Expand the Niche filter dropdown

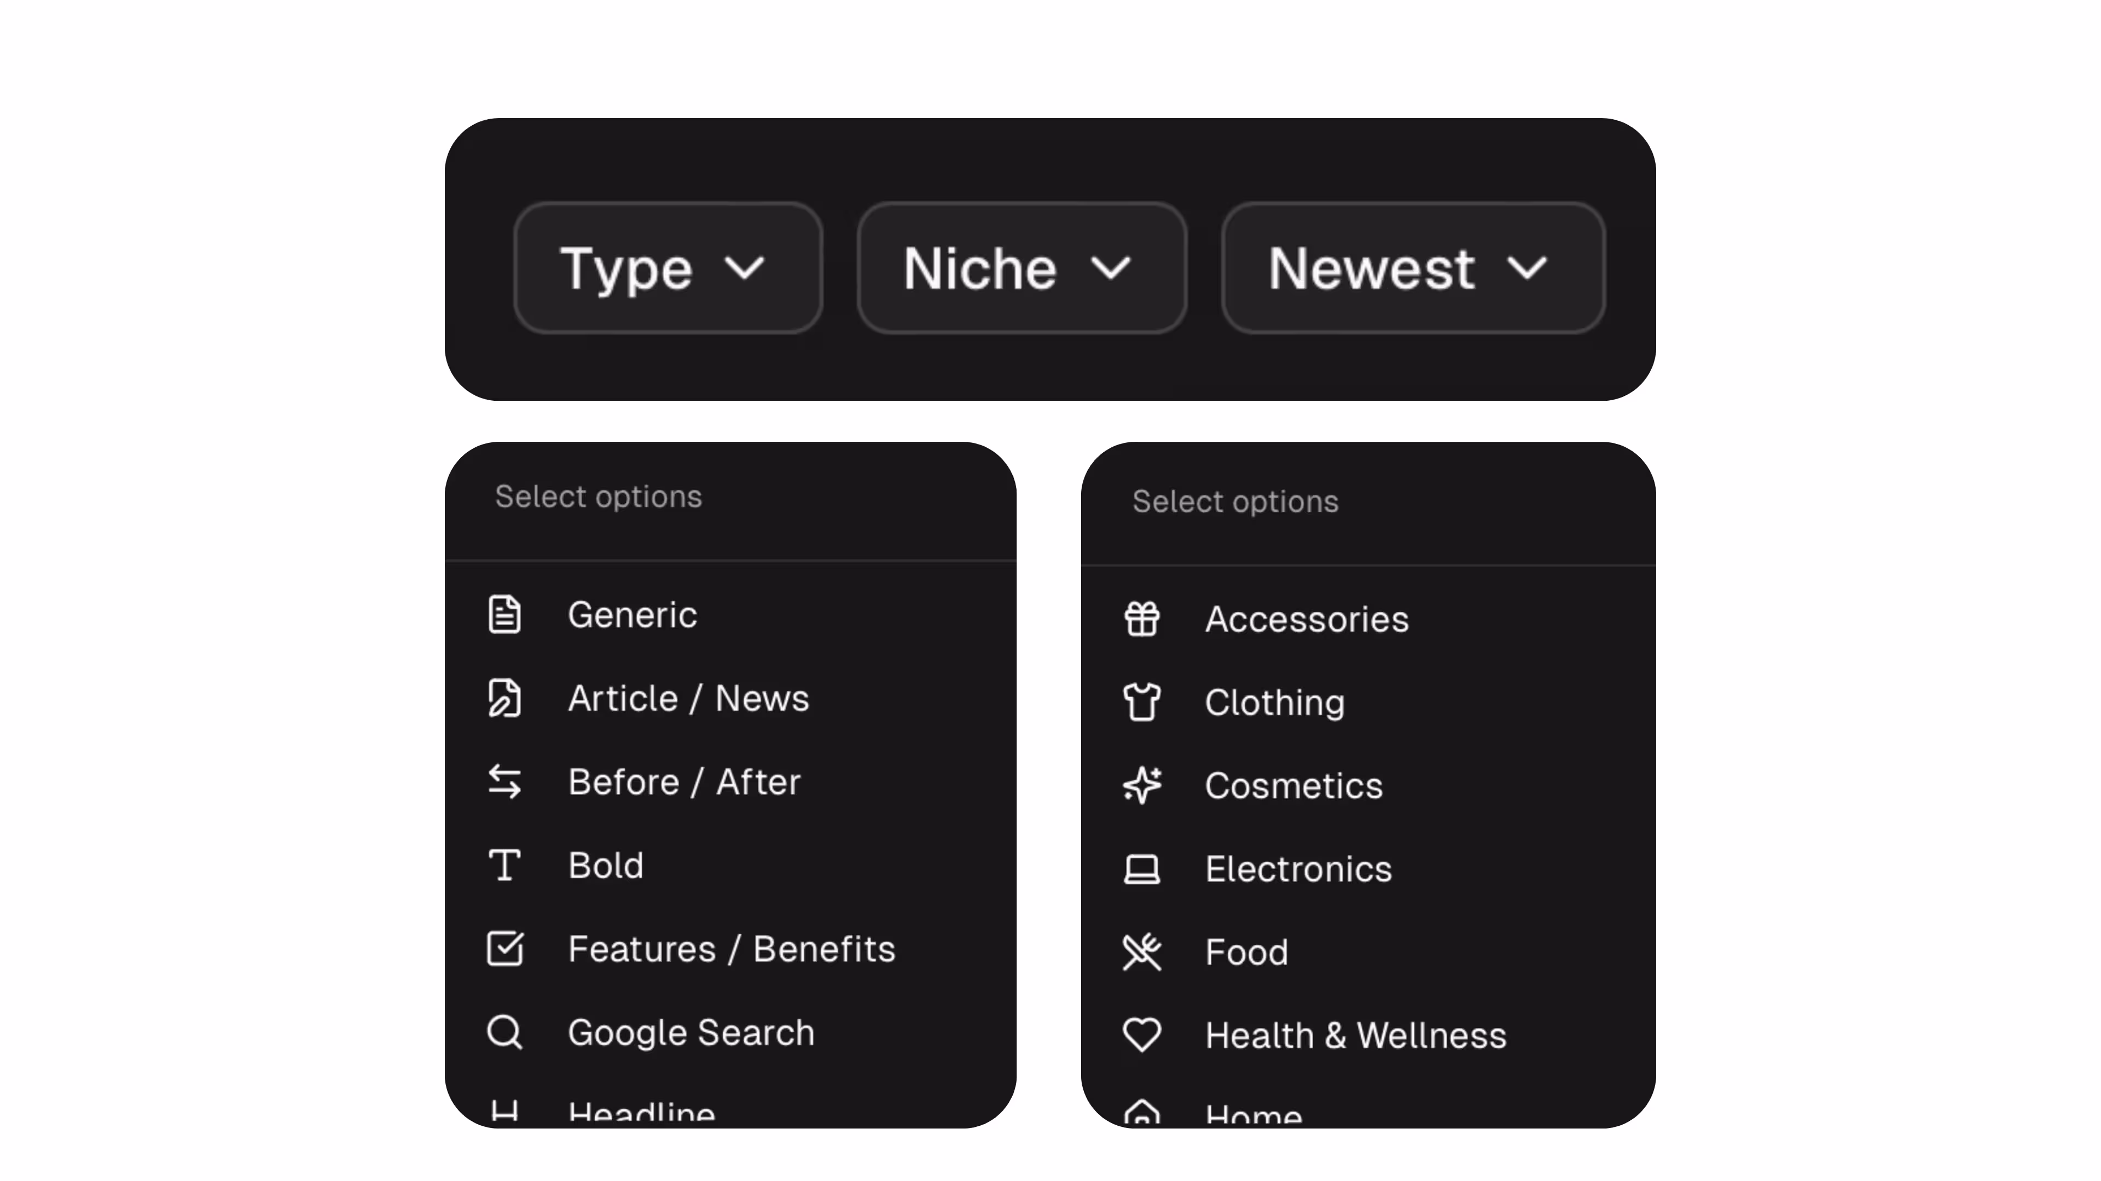click(1021, 268)
